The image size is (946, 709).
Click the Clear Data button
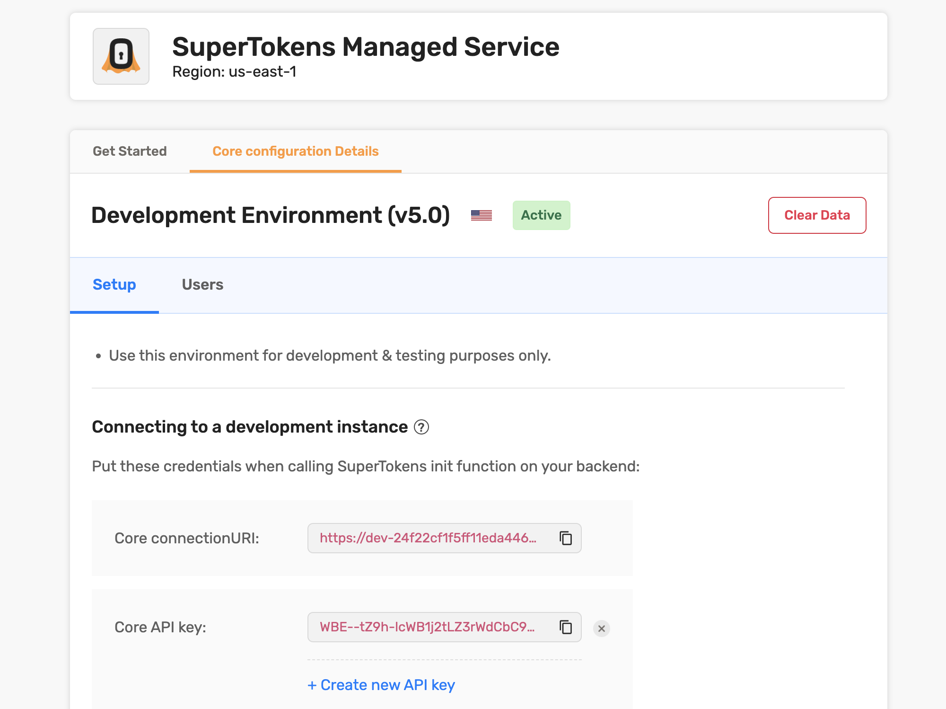817,215
